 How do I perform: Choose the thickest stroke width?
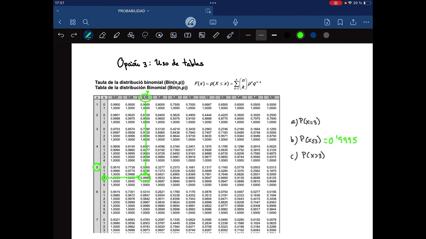[274, 35]
